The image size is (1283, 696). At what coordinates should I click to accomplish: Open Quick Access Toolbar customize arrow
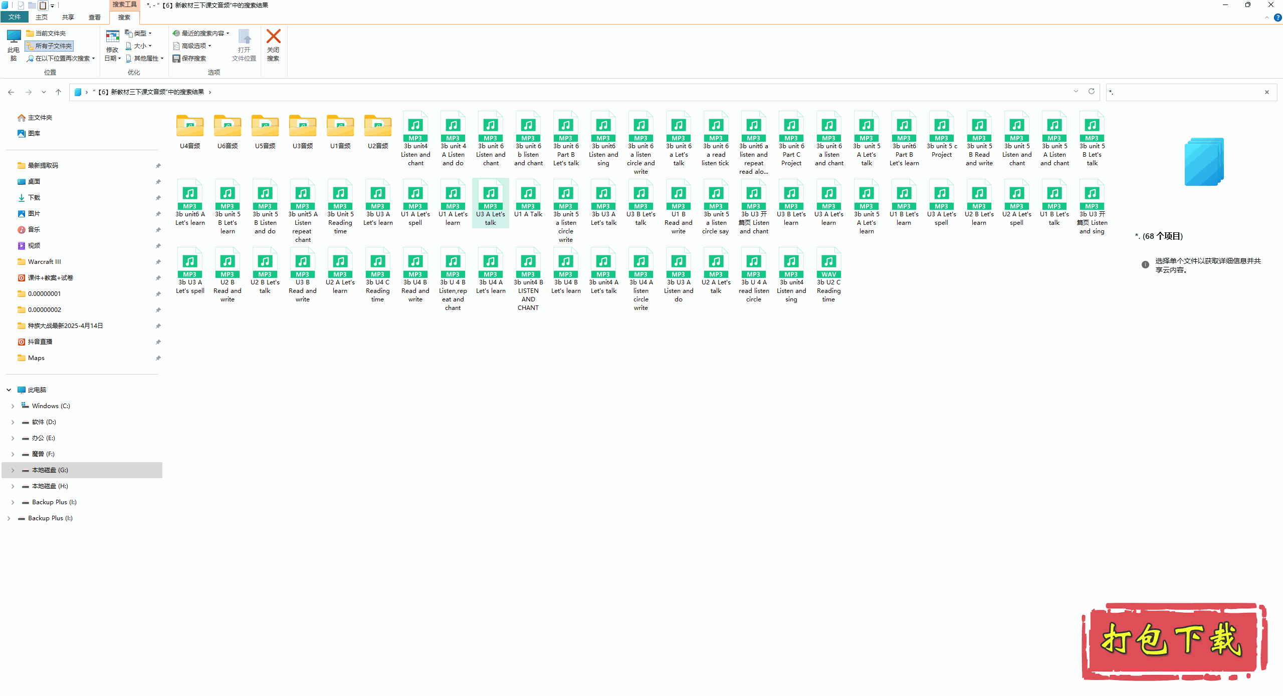point(52,6)
